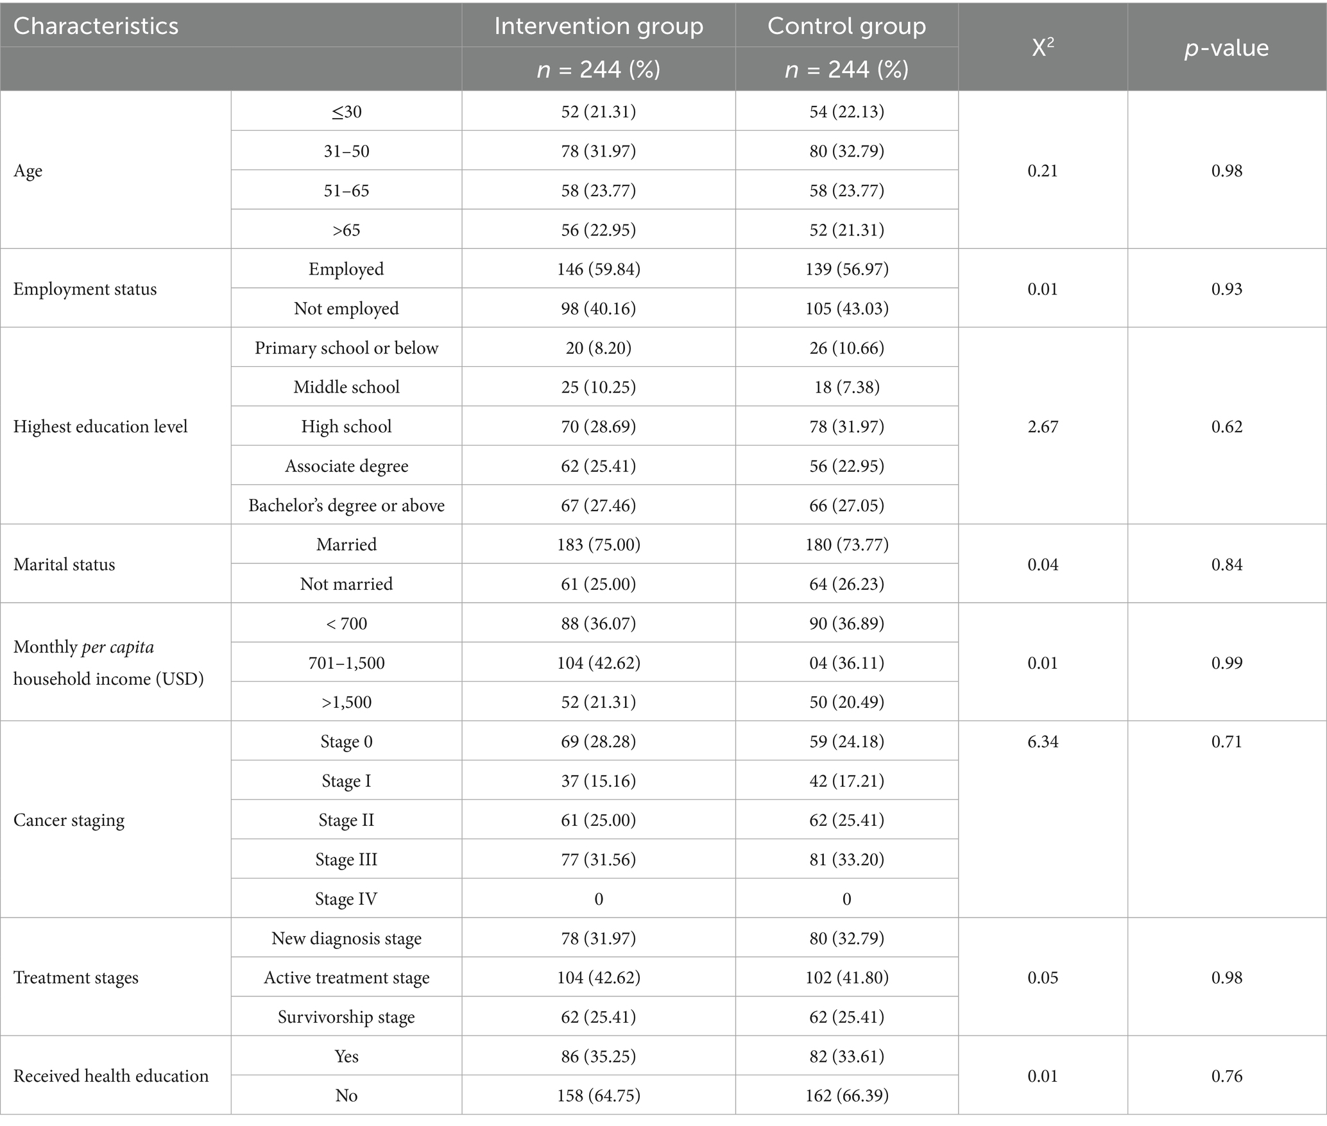Click the Control group header
The width and height of the screenshot is (1327, 1126).
pyautogui.click(x=846, y=26)
